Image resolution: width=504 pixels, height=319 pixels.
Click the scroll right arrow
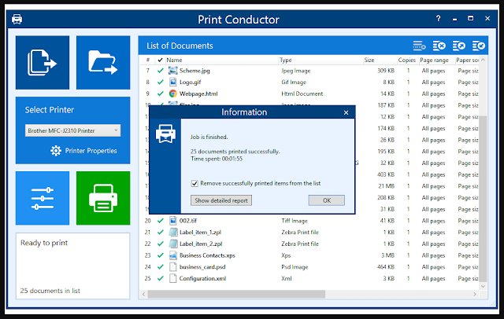coord(475,295)
